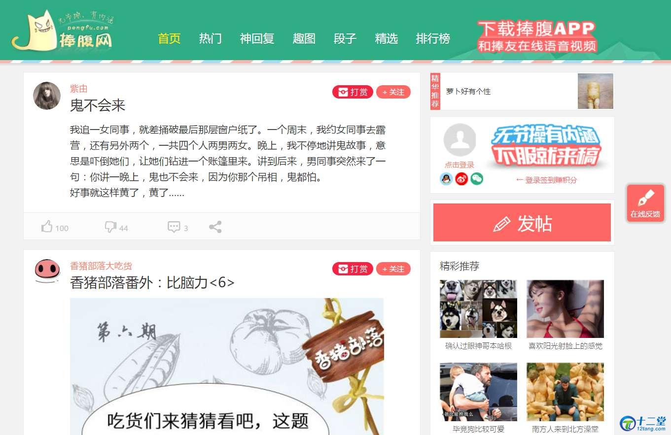Image resolution: width=671 pixels, height=435 pixels.
Task: Open the 香猪部落大吃货 username link
Action: (x=101, y=266)
